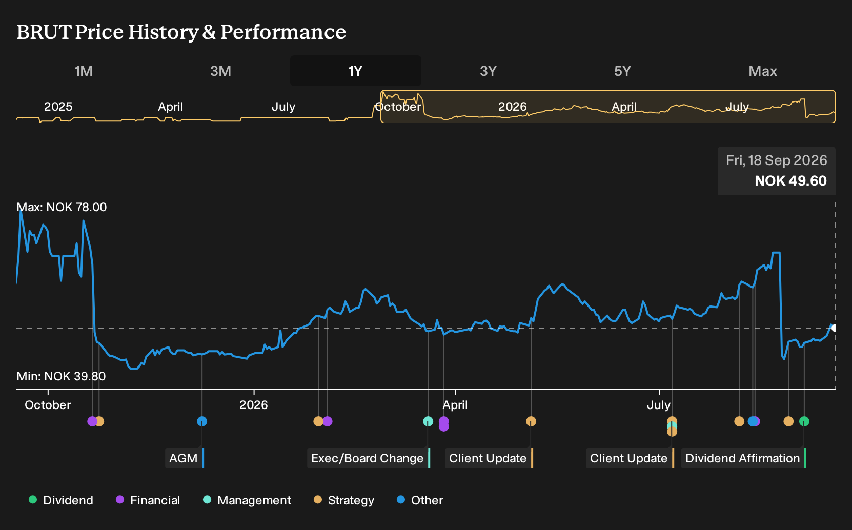The height and width of the screenshot is (530, 852).
Task: Select the 1M time range tab
Action: pos(84,71)
